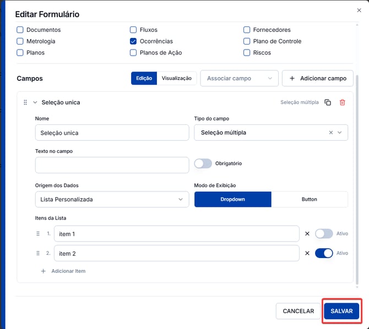Clear the Tipo do campo selection
This screenshot has height=329, width=369.
click(330, 133)
